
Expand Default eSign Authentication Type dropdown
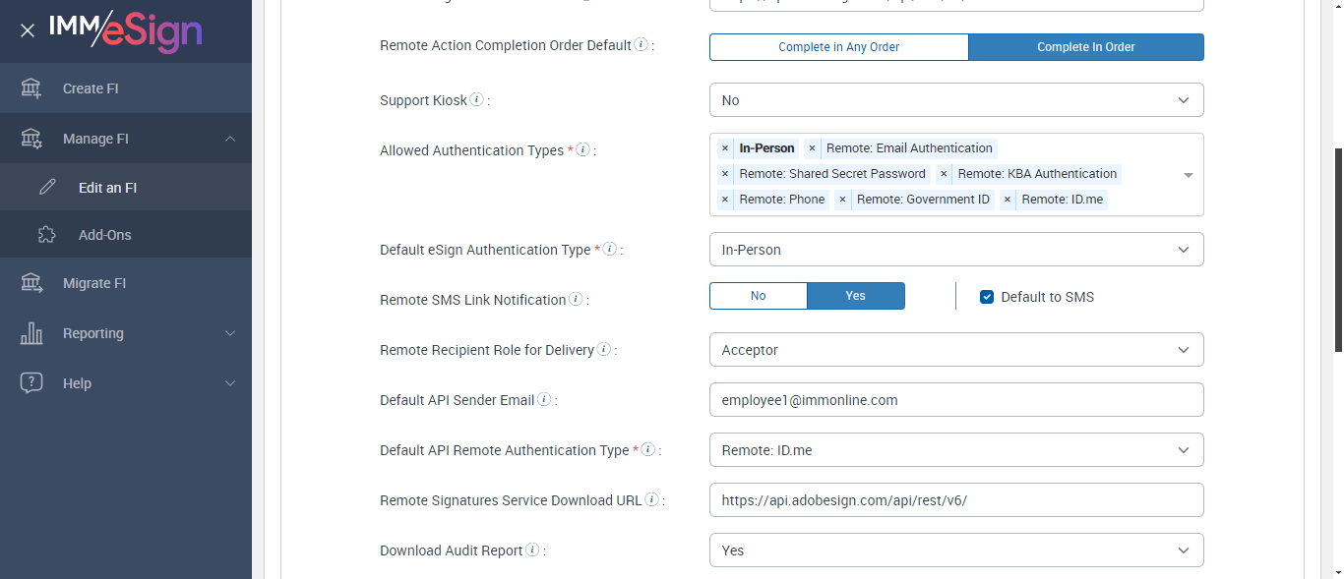click(956, 250)
